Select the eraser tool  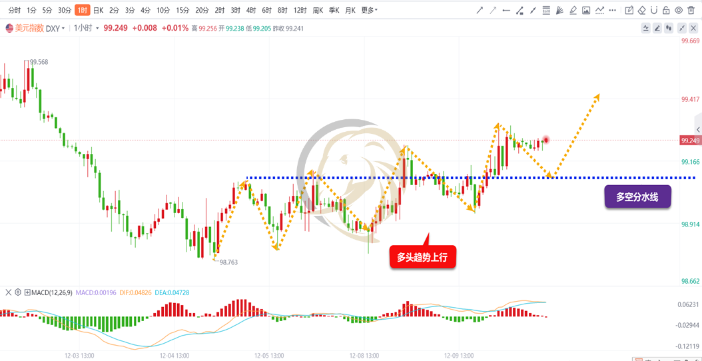pyautogui.click(x=641, y=10)
